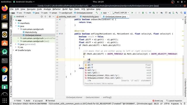Click the override gutter icon on line 29
This screenshot has width=187, height=105.
click(x=60, y=34)
